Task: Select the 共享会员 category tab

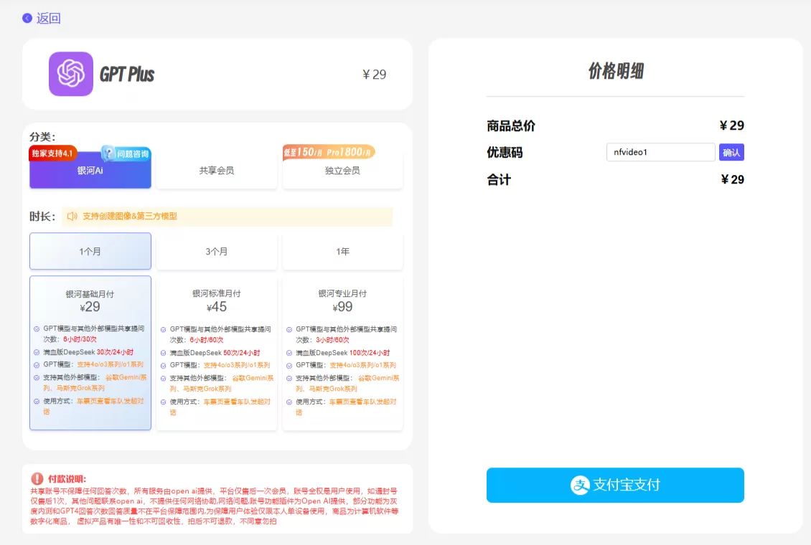Action: pyautogui.click(x=217, y=170)
